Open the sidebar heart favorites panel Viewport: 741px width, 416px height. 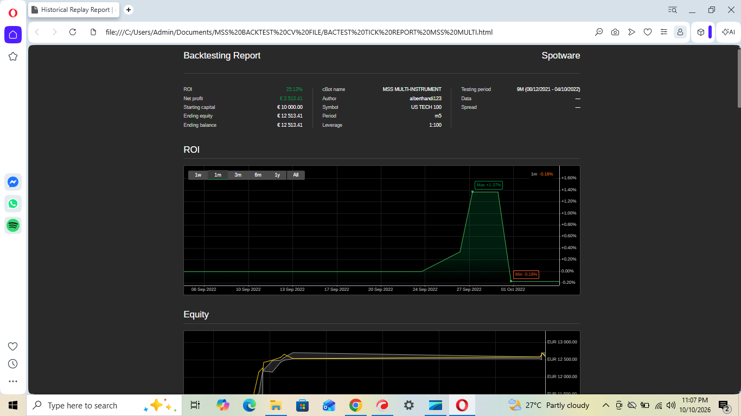click(13, 347)
